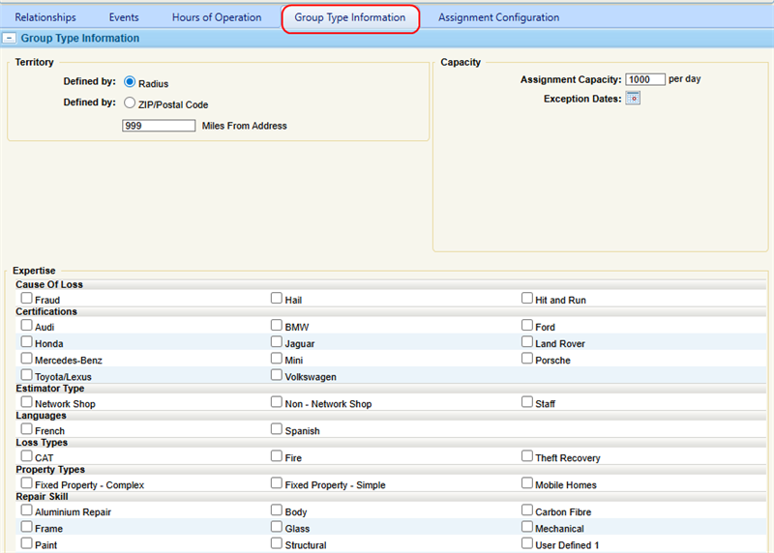Collapse the Group Type Information section
This screenshot has height=553, width=774.
9,38
